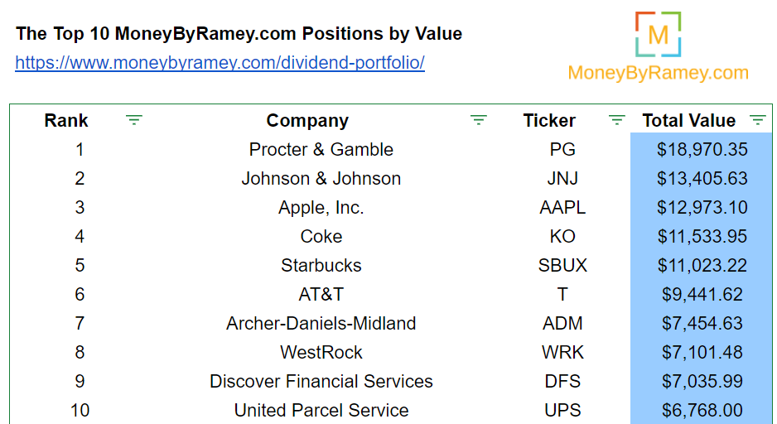Select the $9,441.62 AT&T value cell
This screenshot has width=777, height=424.
702,295
